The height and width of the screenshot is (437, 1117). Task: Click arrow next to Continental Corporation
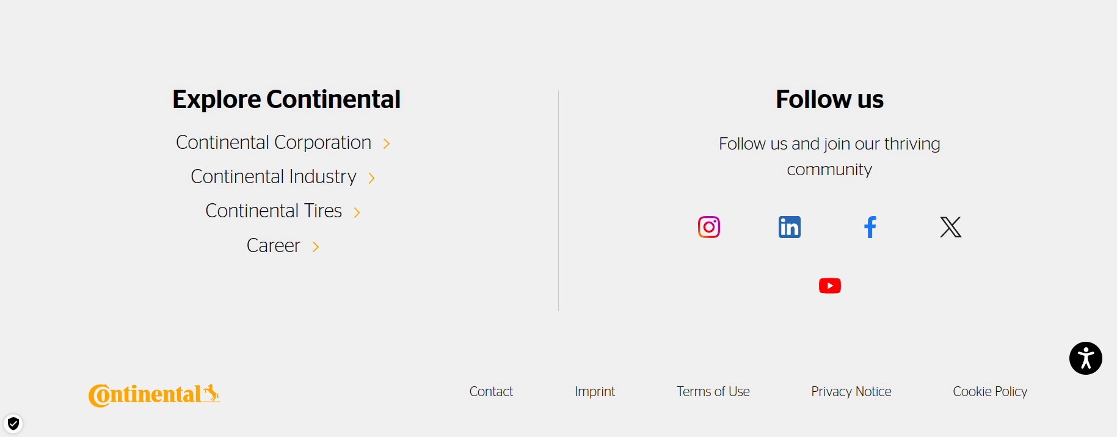pyautogui.click(x=387, y=144)
